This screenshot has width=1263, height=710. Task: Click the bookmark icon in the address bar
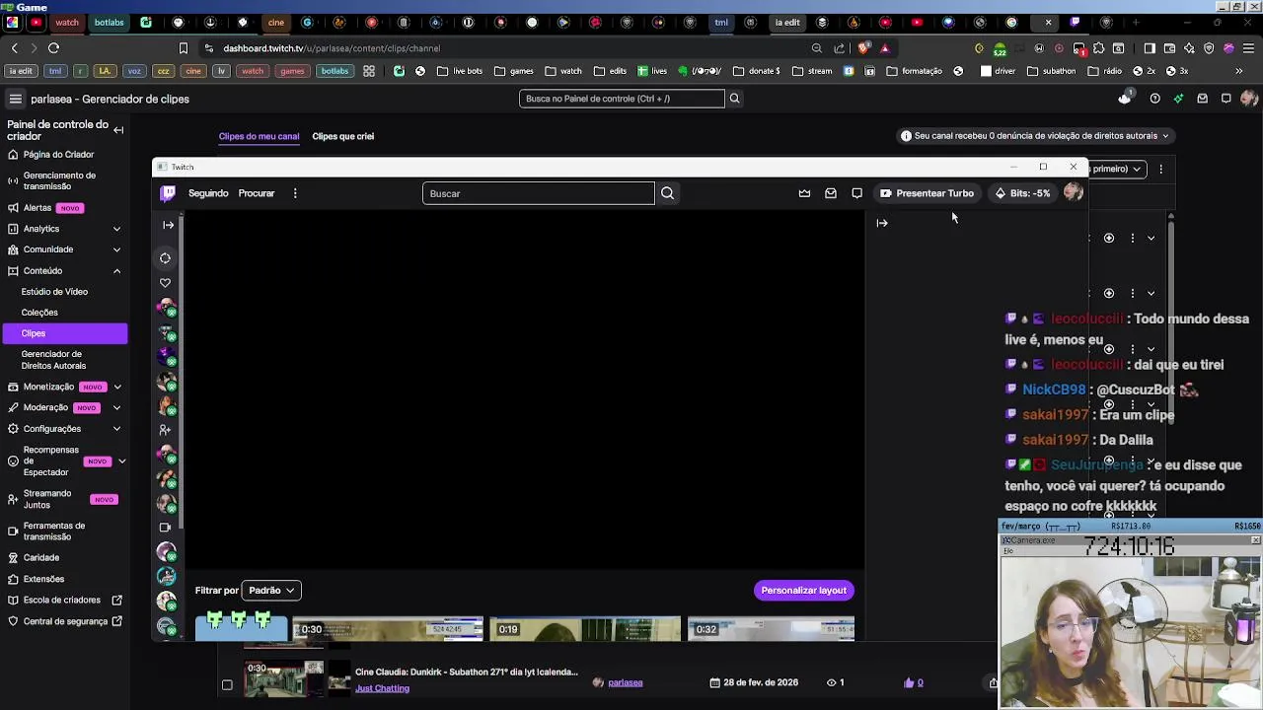[183, 48]
